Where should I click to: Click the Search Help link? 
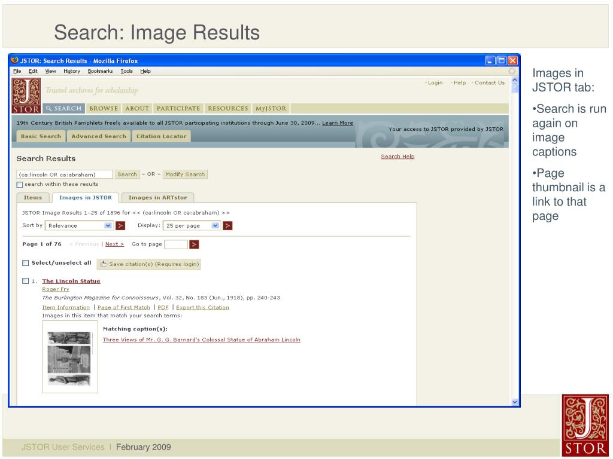[x=397, y=156]
